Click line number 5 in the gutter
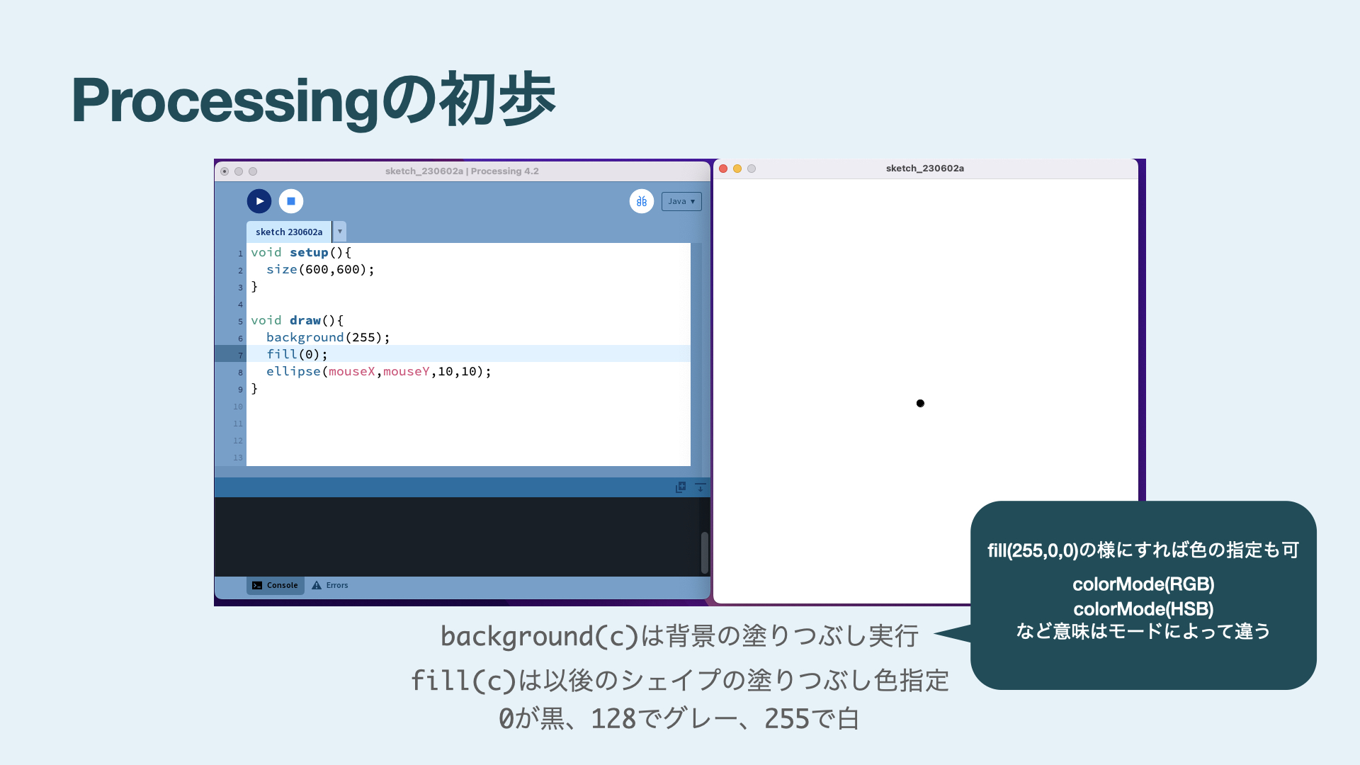 (240, 321)
